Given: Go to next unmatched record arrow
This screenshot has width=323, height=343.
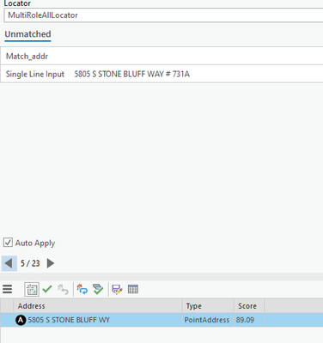Looking at the screenshot, I should pos(51,263).
